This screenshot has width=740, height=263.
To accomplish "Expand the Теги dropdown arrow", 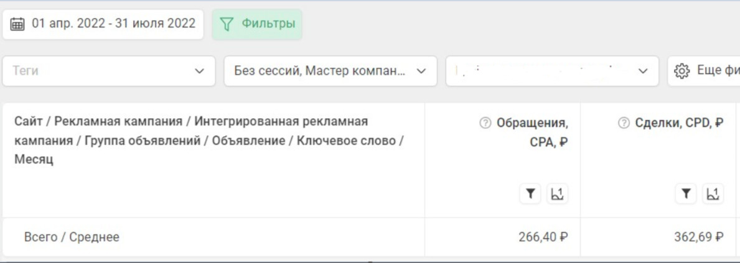I will click(x=200, y=72).
